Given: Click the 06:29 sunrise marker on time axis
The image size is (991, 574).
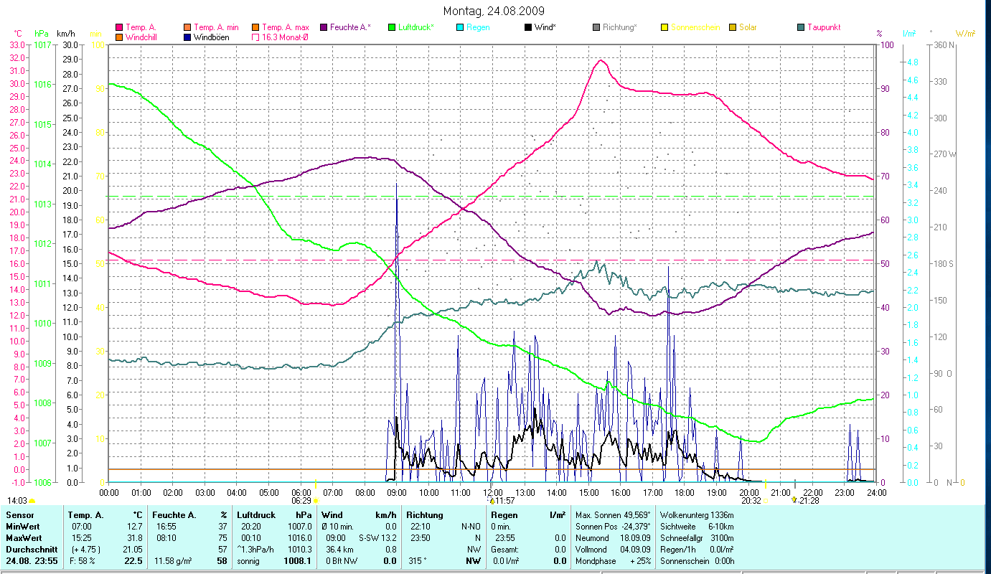Looking at the screenshot, I should tap(302, 500).
